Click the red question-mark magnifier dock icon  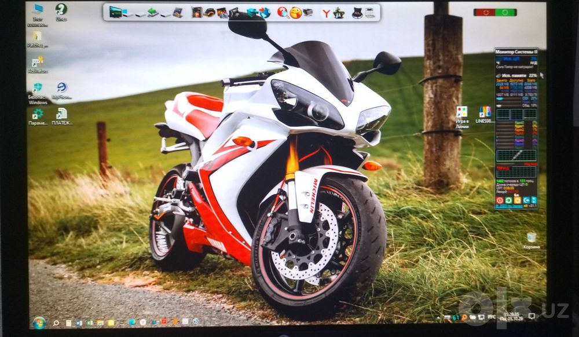[x=283, y=13]
